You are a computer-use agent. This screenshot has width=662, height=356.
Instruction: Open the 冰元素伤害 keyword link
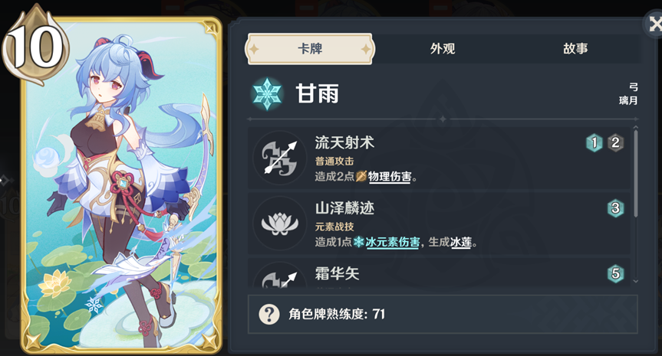393,242
